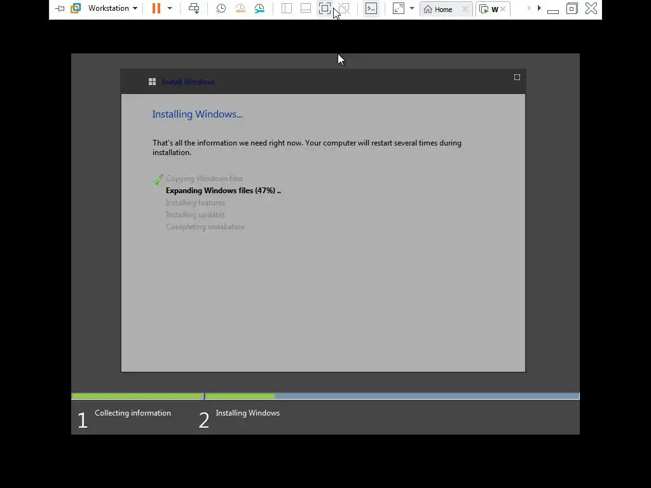This screenshot has height=488, width=651.
Task: Pause the virtual machine
Action: pos(156,8)
